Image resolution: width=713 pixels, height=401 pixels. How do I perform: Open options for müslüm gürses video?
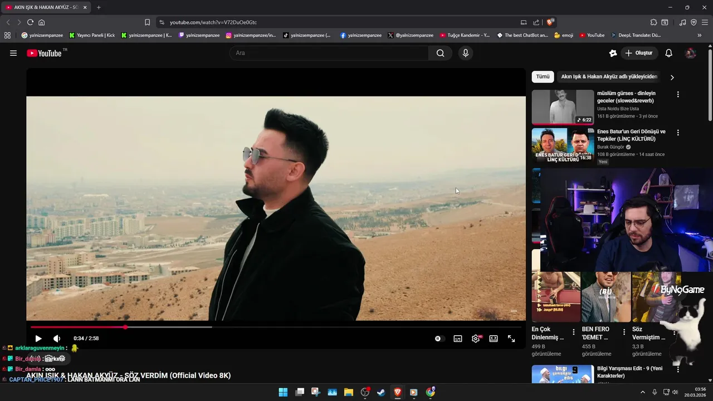(678, 95)
